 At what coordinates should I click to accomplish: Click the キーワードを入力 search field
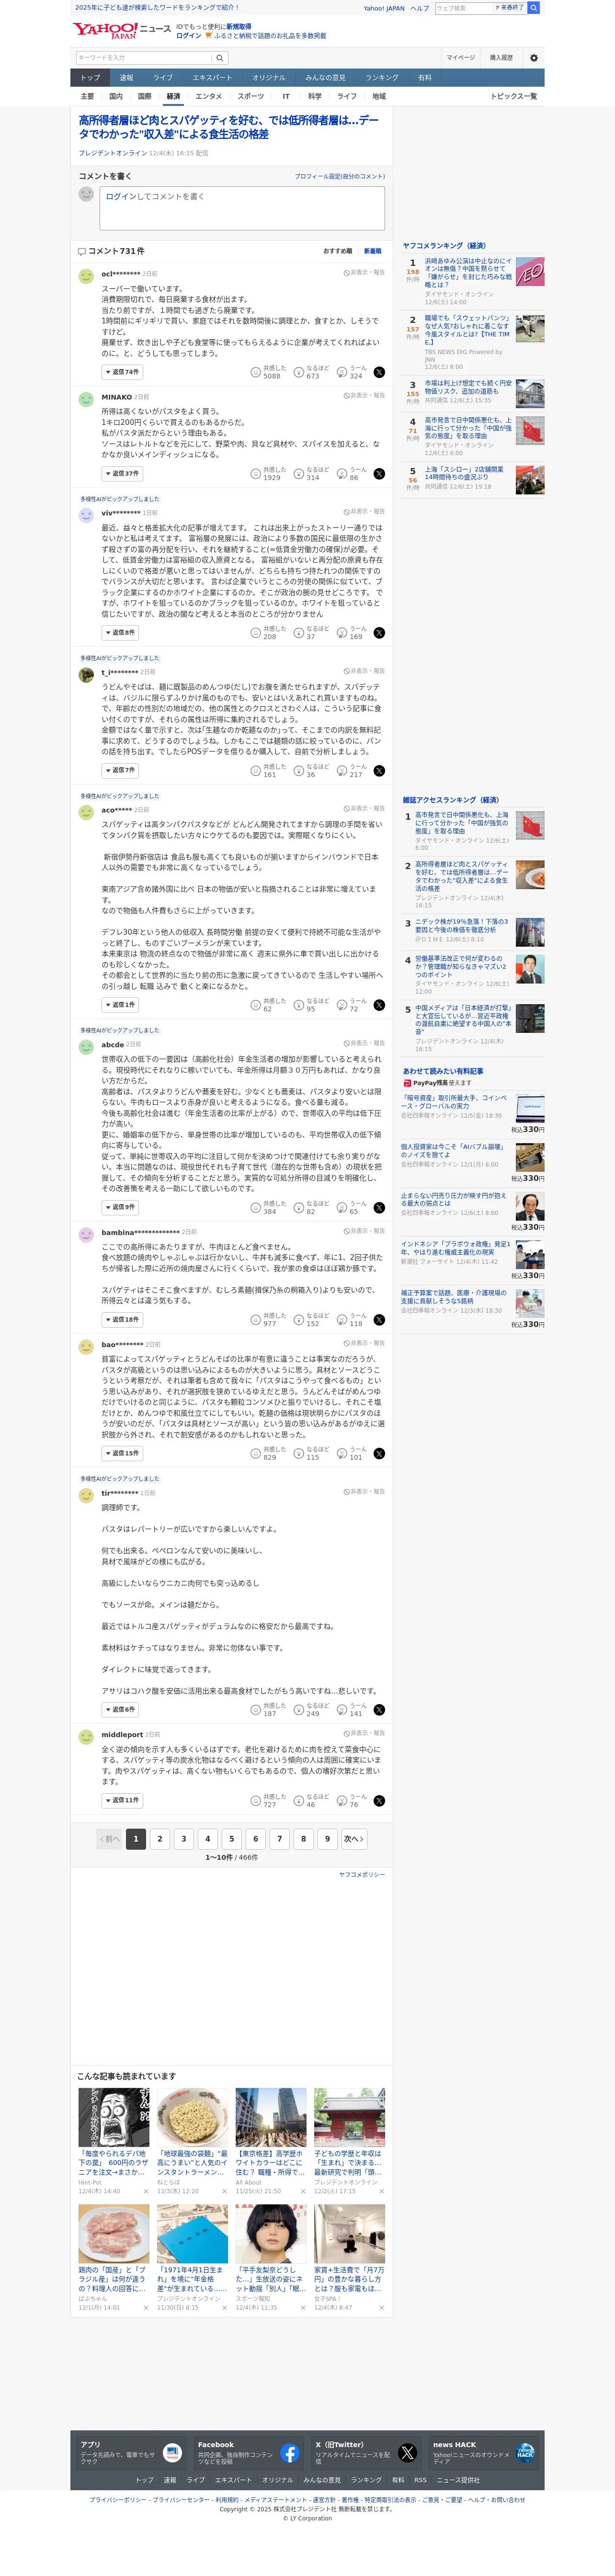click(x=144, y=58)
